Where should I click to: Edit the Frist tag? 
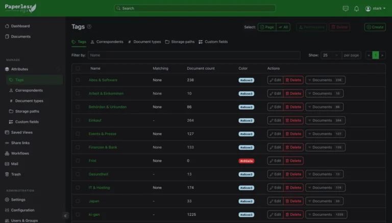275,161
